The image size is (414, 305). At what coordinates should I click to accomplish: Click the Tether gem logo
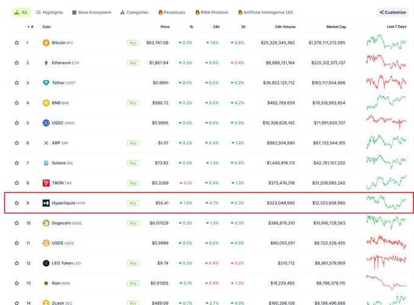pyautogui.click(x=46, y=83)
